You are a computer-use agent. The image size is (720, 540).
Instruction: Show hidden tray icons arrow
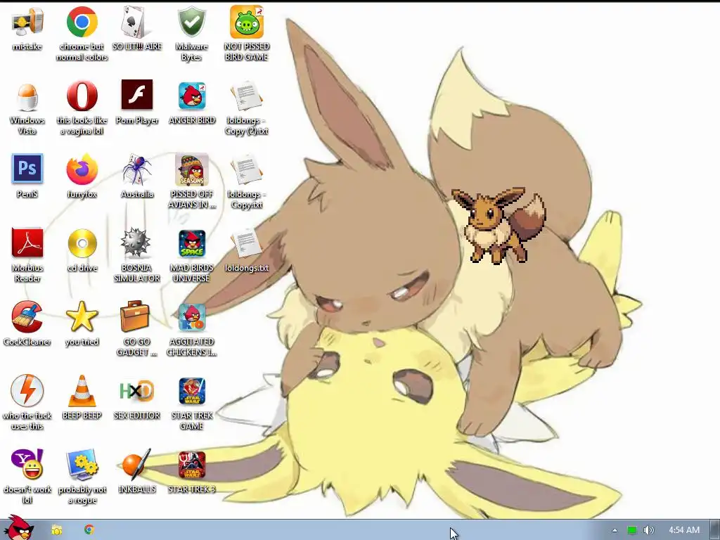click(615, 530)
